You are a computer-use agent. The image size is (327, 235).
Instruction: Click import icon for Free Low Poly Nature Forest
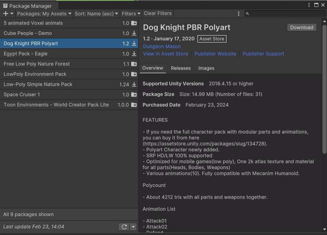point(134,64)
